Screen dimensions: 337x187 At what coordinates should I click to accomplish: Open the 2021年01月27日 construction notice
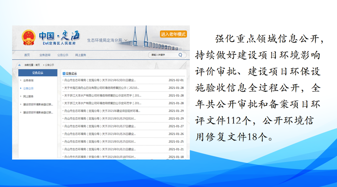click(100, 126)
